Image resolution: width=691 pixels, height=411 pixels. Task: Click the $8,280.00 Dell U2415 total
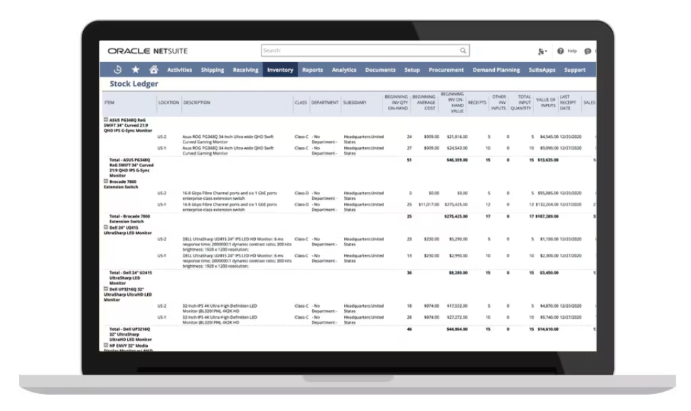coord(459,273)
